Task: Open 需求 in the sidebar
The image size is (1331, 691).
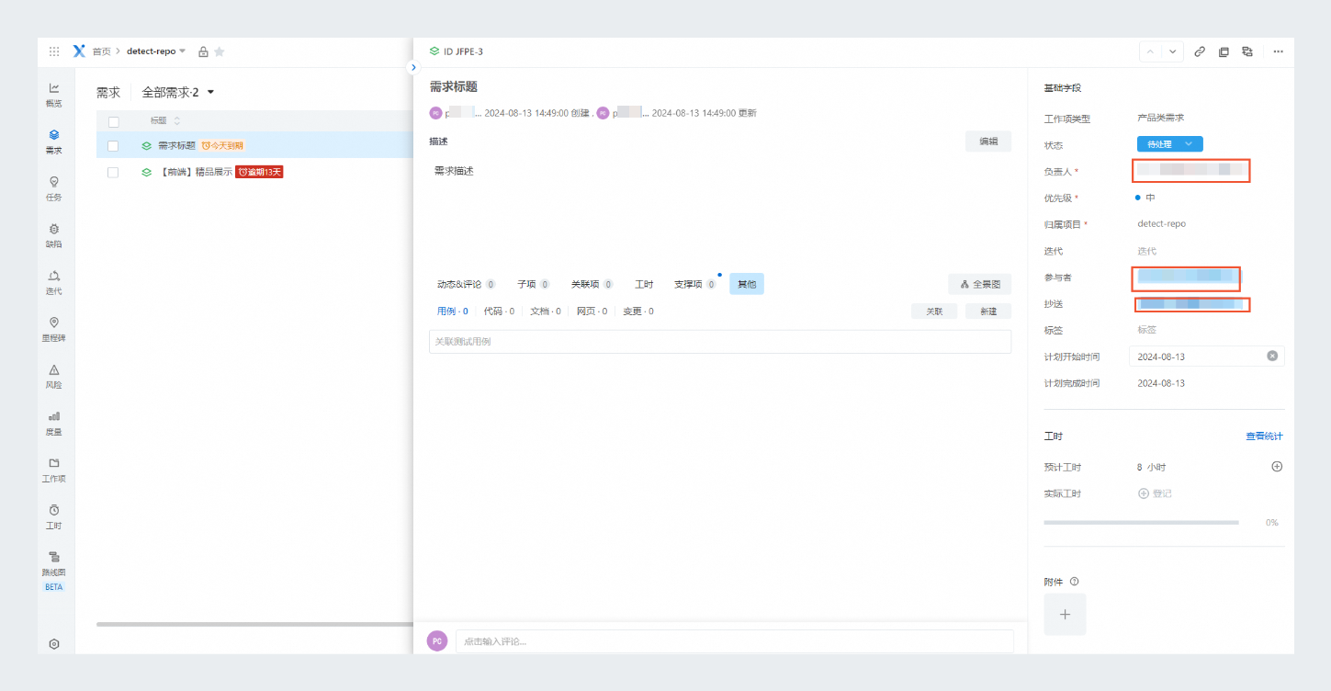Action: click(x=54, y=142)
